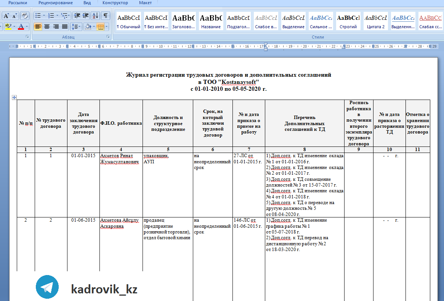Clear formatting with the eraser icon
Image resolution: width=444 pixels, height=301 pixels.
click(x=25, y=16)
